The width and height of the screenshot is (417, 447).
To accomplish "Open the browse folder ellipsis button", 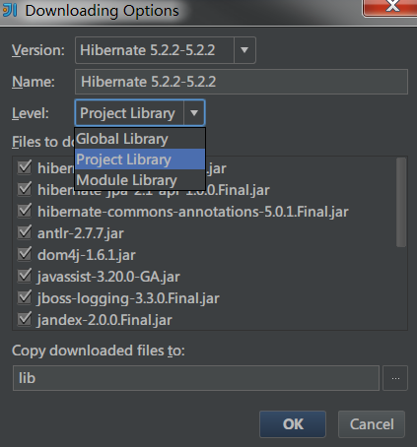I will [x=395, y=378].
